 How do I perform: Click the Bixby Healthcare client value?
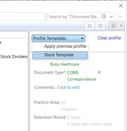64,64
